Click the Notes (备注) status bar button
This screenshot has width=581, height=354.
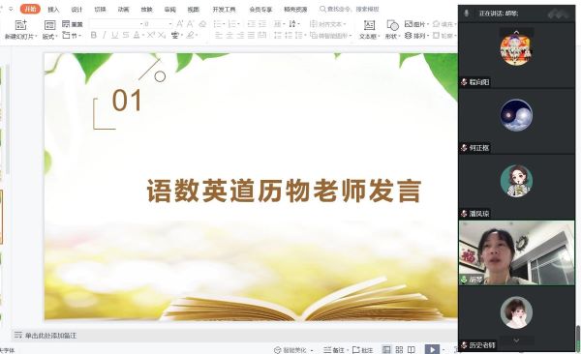[x=334, y=350]
